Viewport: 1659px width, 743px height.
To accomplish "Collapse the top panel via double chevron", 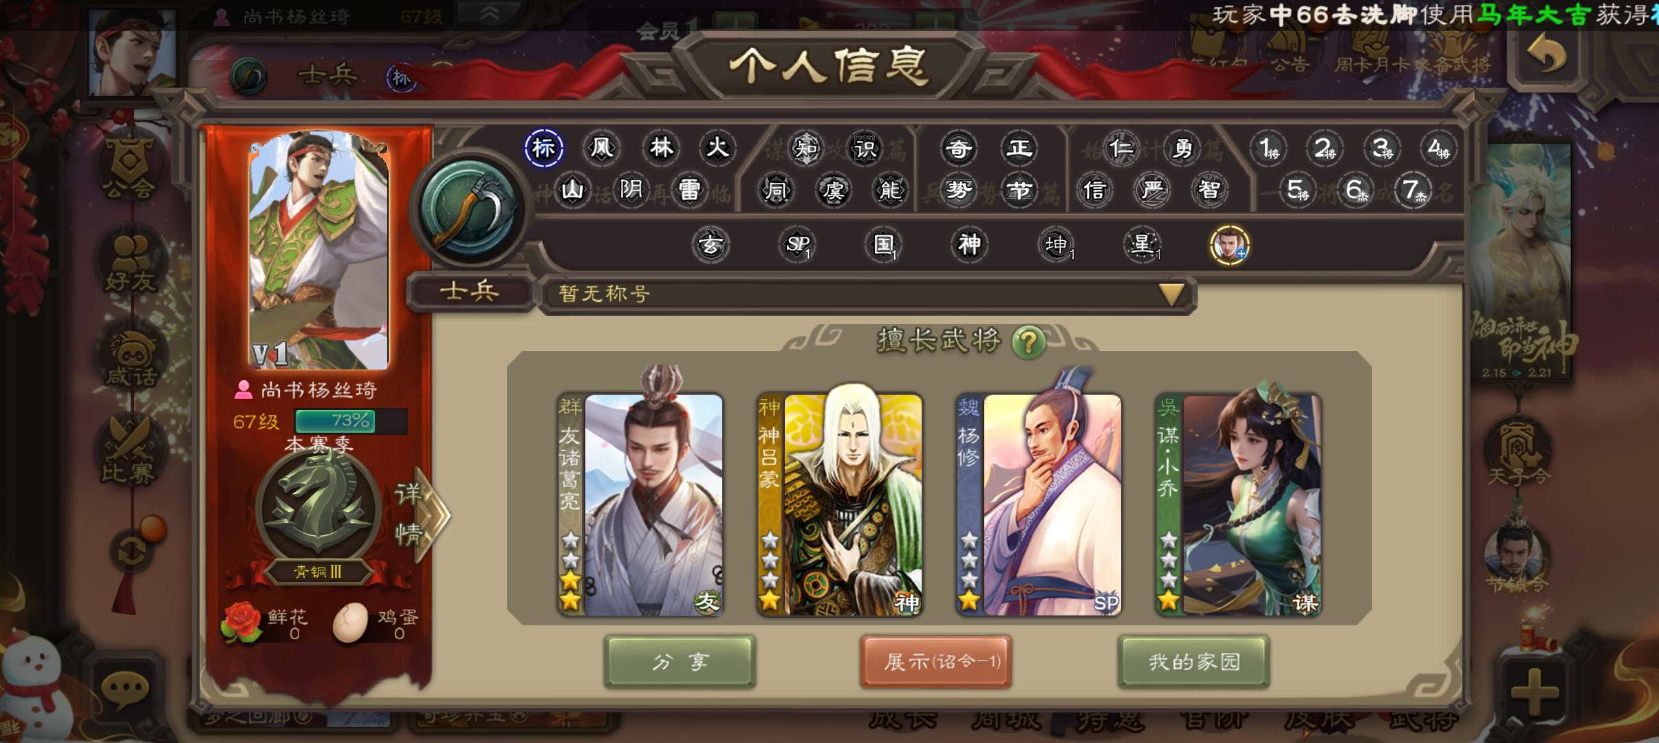I will (x=490, y=14).
